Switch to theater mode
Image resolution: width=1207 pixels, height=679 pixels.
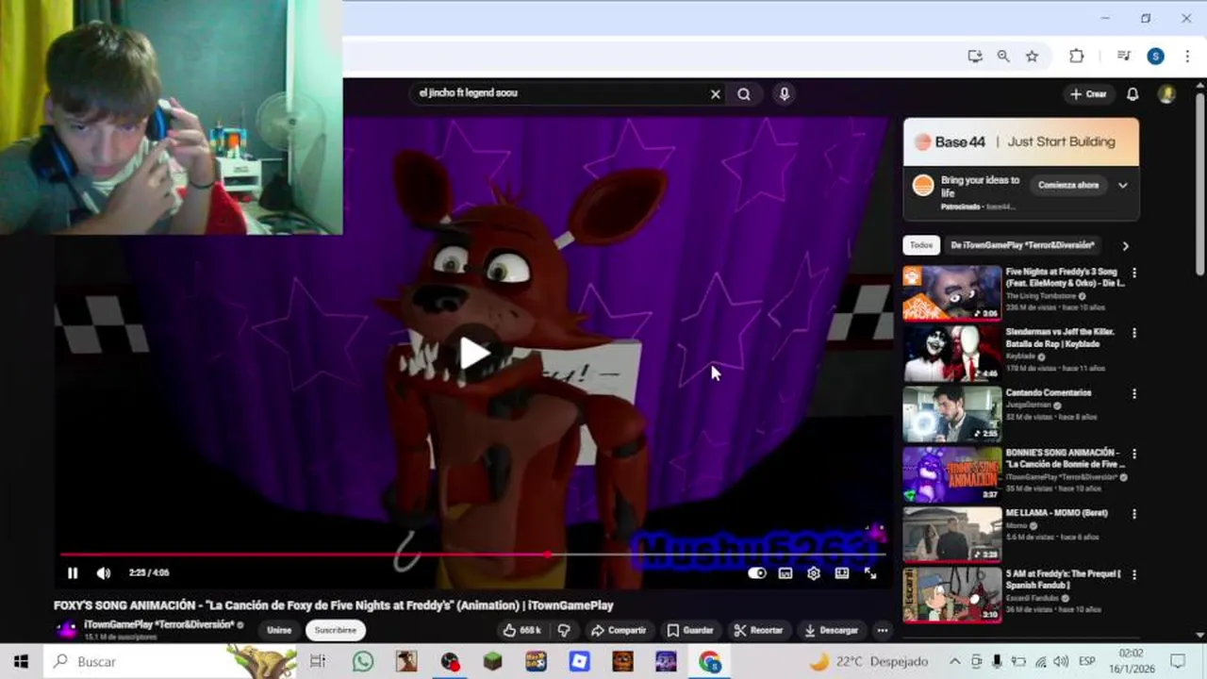[x=842, y=572]
